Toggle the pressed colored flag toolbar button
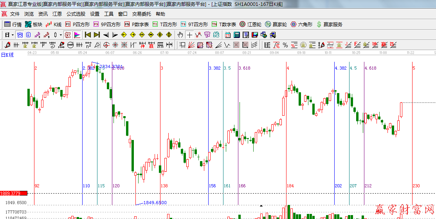Viewport: 436px width, 219px height. pyautogui.click(x=77, y=35)
